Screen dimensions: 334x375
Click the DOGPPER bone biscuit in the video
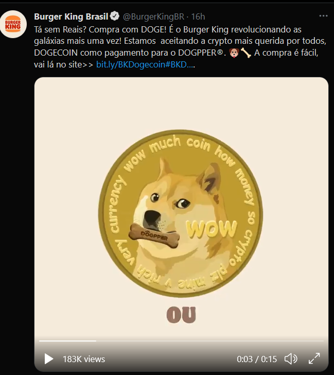click(x=154, y=235)
